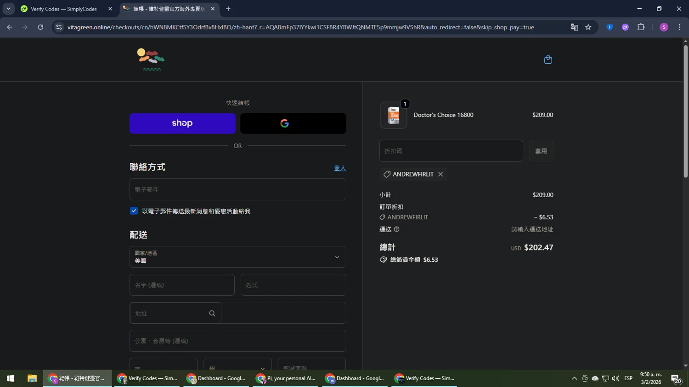689x387 pixels.
Task: Click the ESP language indicator
Action: [628, 378]
